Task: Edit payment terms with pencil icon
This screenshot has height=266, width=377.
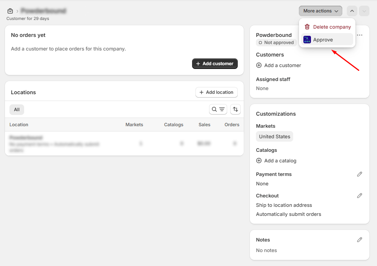Action: point(359,174)
